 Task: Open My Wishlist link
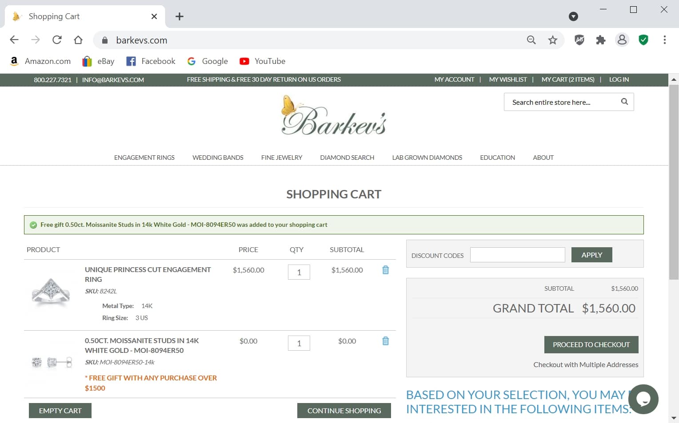[x=508, y=79]
